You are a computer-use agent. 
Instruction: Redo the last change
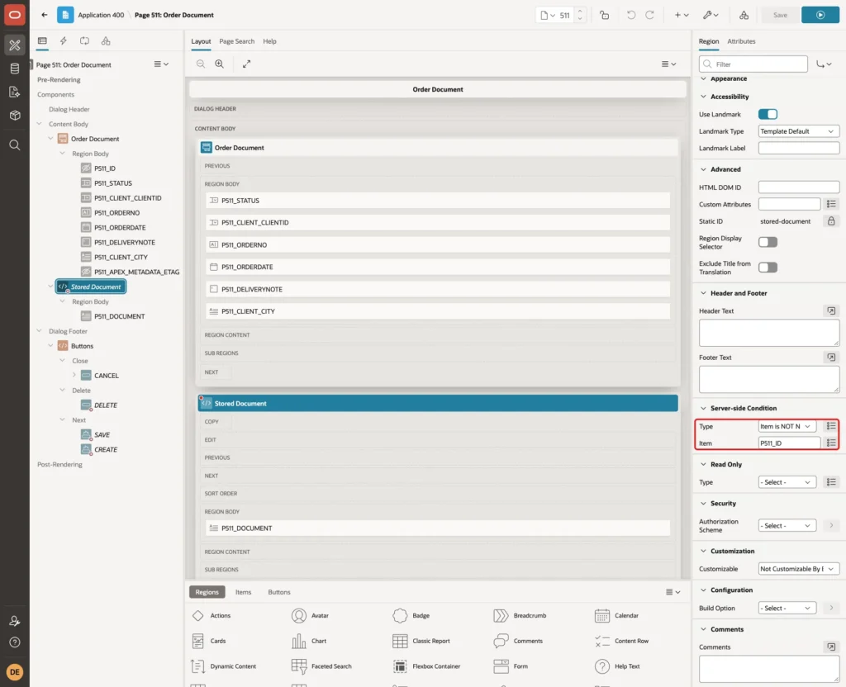tap(649, 15)
